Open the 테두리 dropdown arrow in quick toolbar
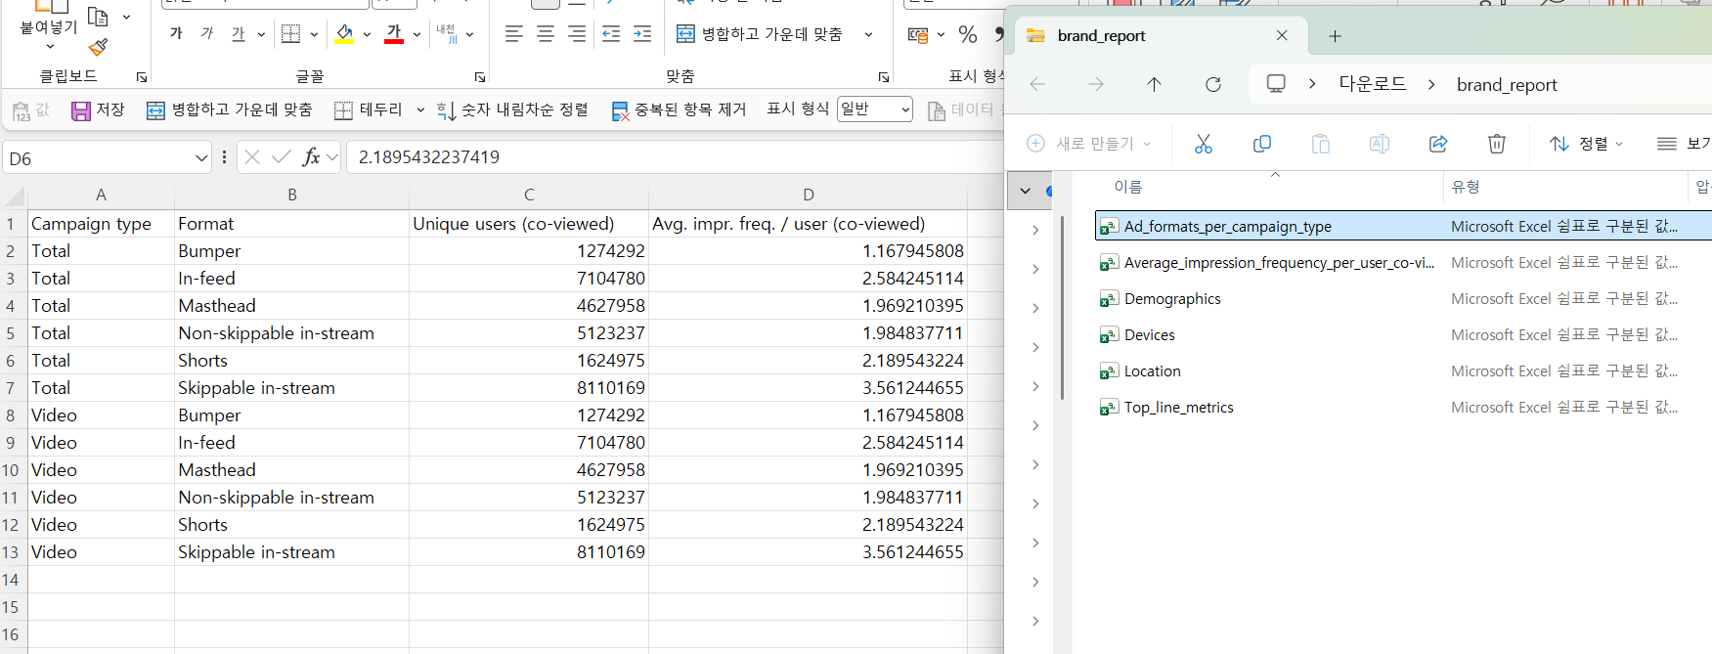The height and width of the screenshot is (654, 1712). pos(420,109)
